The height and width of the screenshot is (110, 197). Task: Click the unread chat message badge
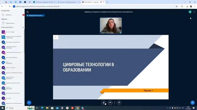pos(23,15)
